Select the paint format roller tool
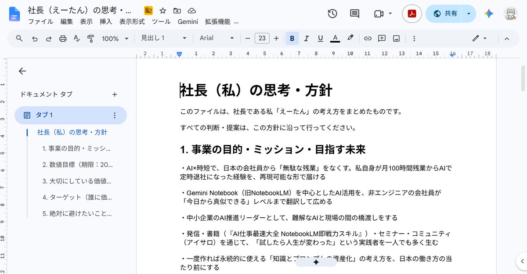This screenshot has height=274, width=527. (91, 38)
